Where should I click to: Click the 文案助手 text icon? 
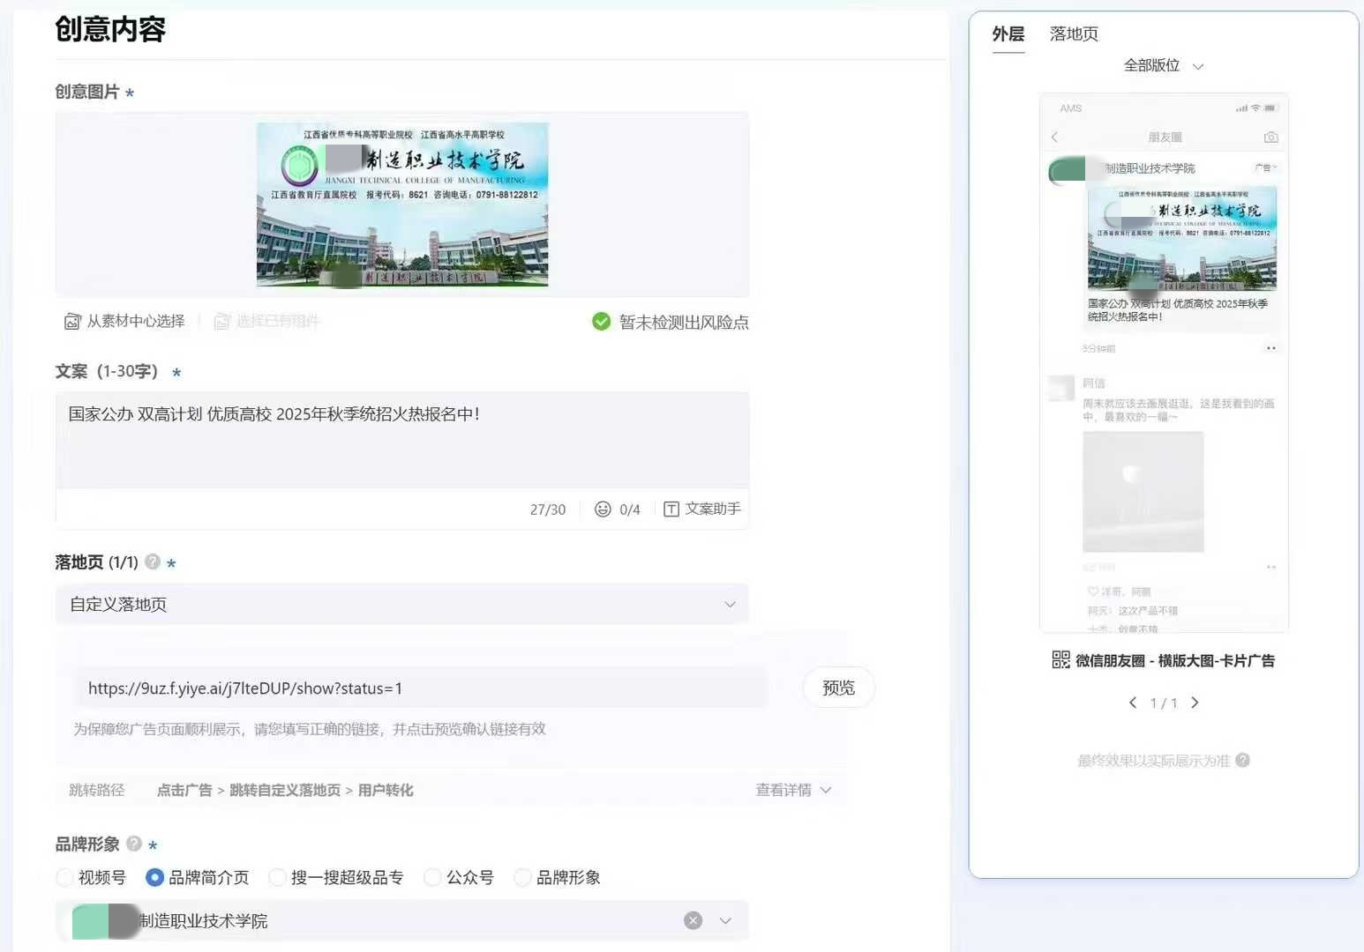[x=671, y=509]
